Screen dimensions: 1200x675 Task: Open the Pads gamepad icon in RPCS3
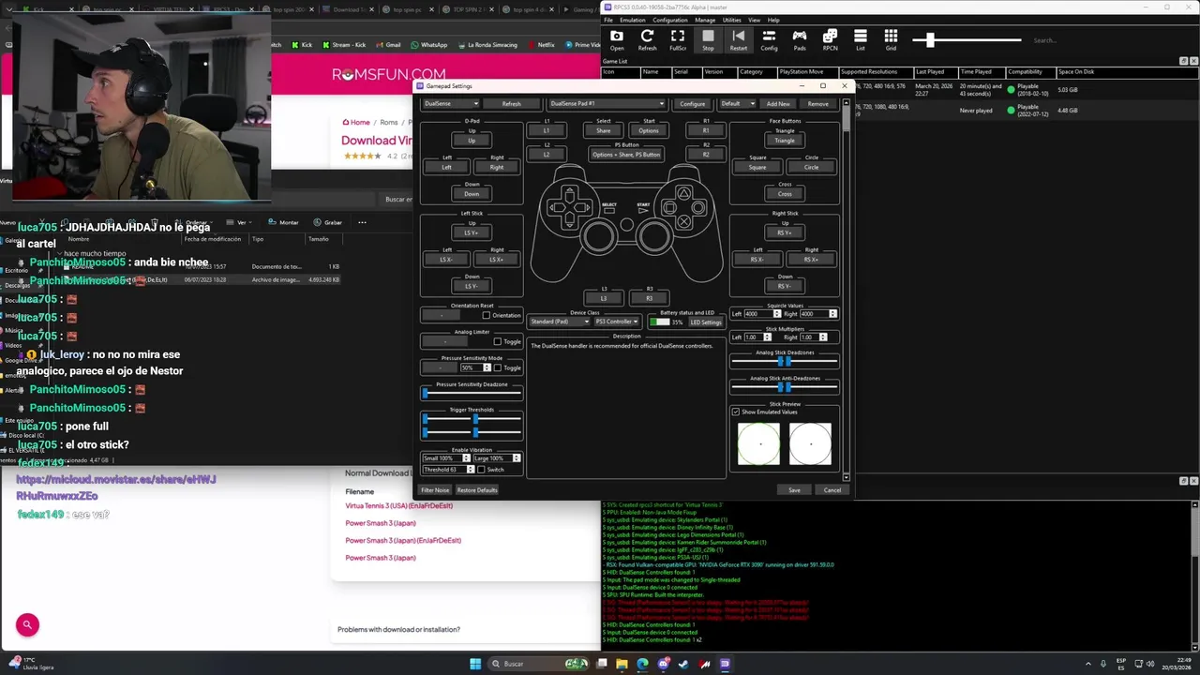tap(800, 39)
